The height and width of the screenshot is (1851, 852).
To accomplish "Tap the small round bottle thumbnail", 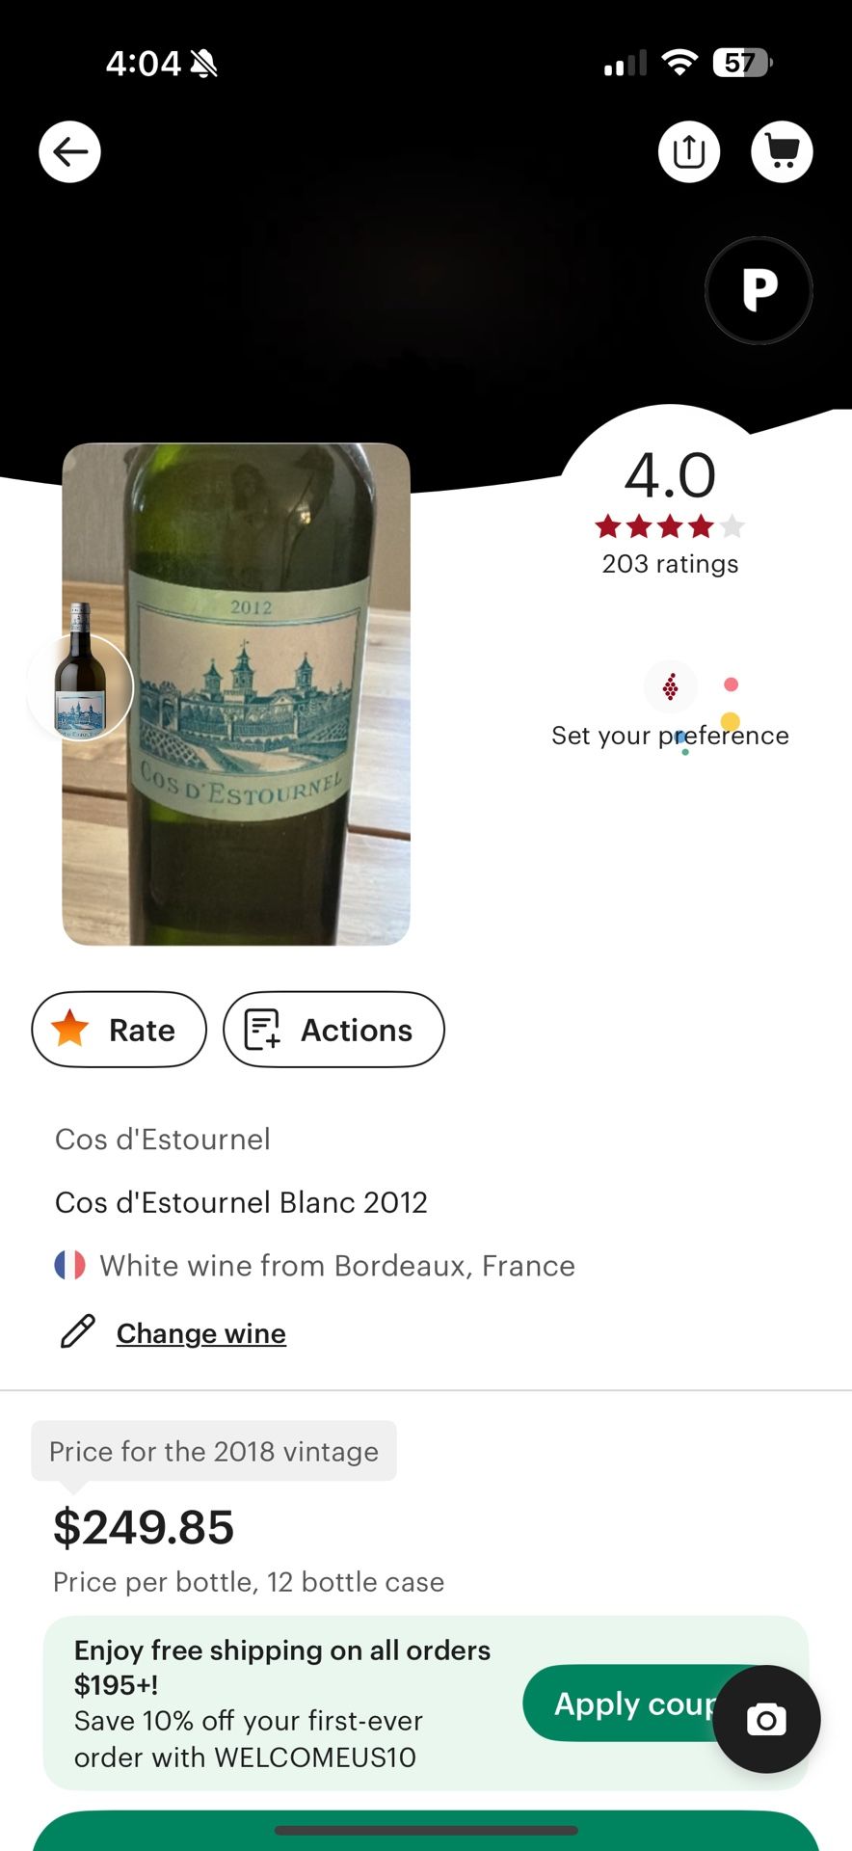I will point(79,687).
